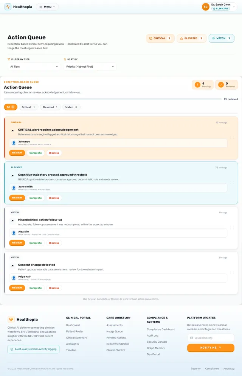Click the NOTIFY ME button
The width and height of the screenshot is (242, 376).
[x=211, y=348]
